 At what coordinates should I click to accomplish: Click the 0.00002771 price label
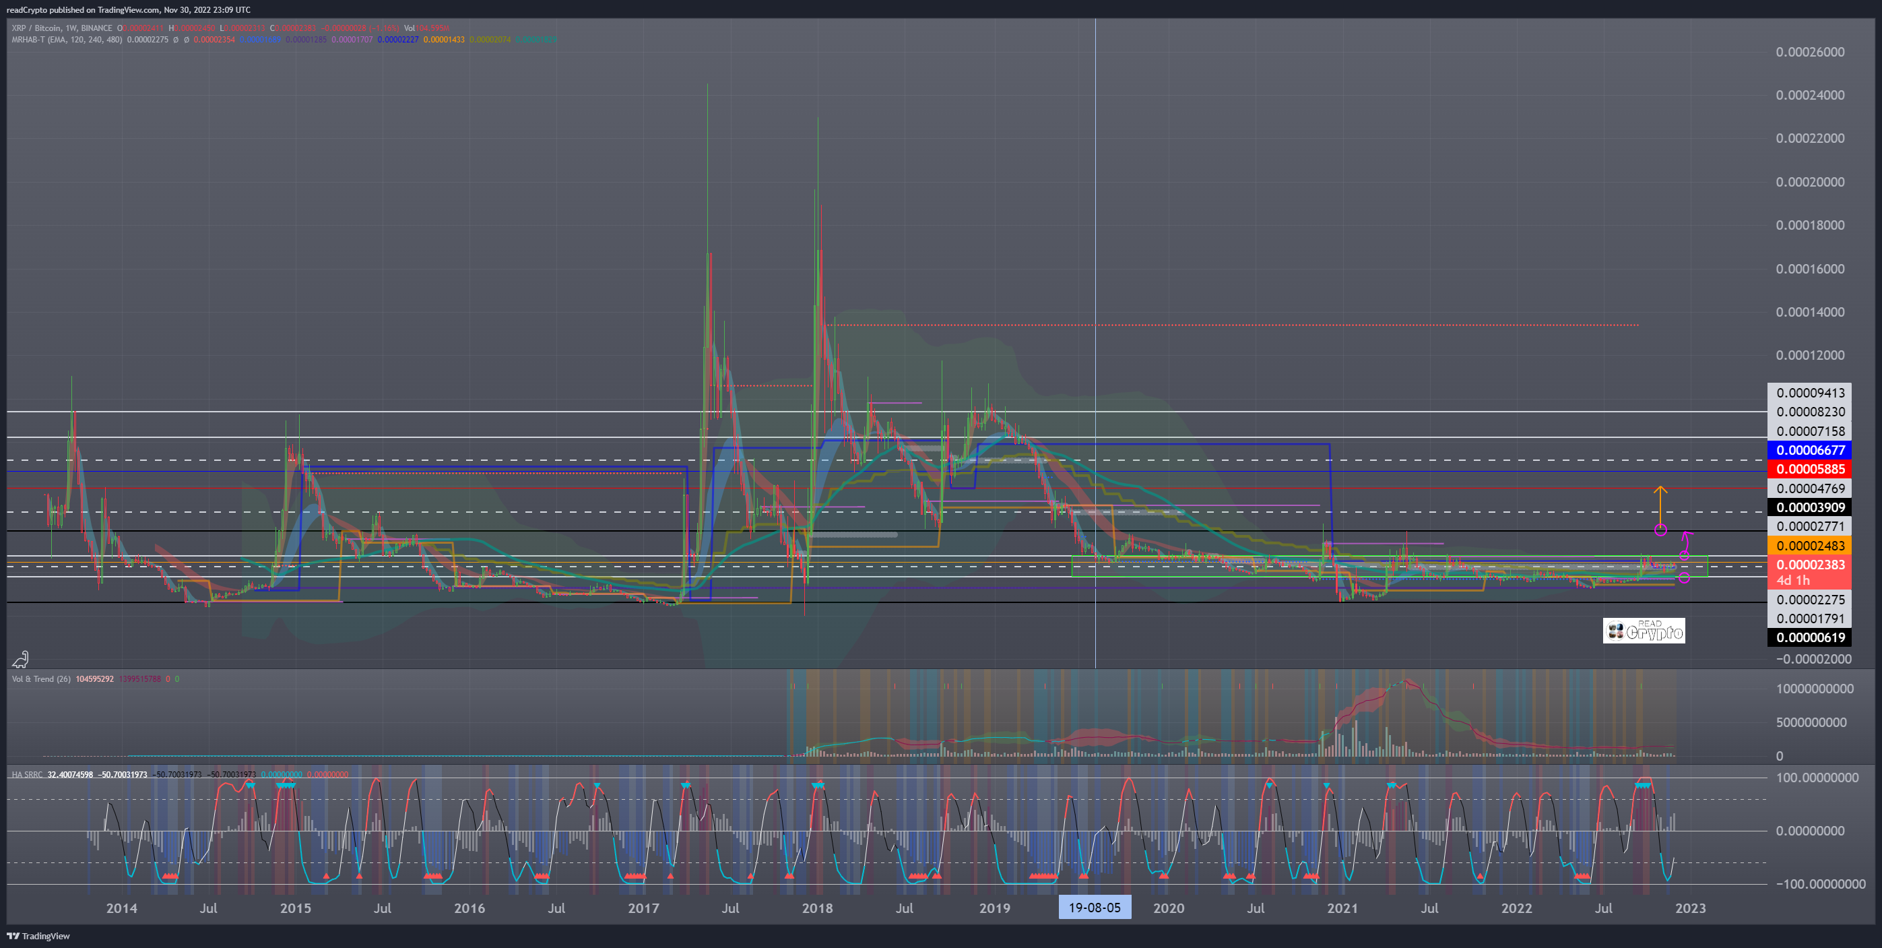click(x=1809, y=526)
